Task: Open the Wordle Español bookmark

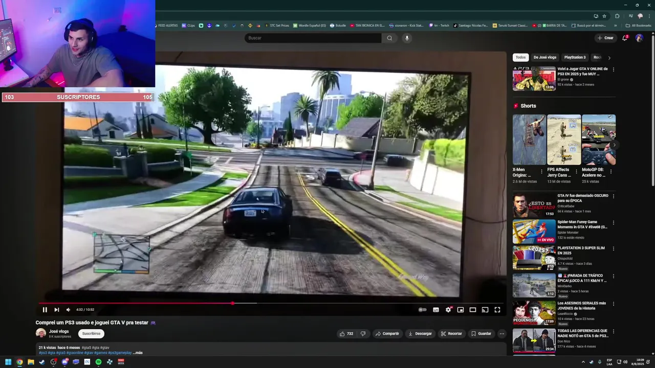Action: (310, 26)
